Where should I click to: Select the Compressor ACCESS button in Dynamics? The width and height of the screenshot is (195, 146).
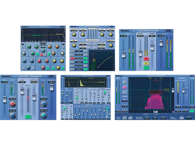[72, 58]
